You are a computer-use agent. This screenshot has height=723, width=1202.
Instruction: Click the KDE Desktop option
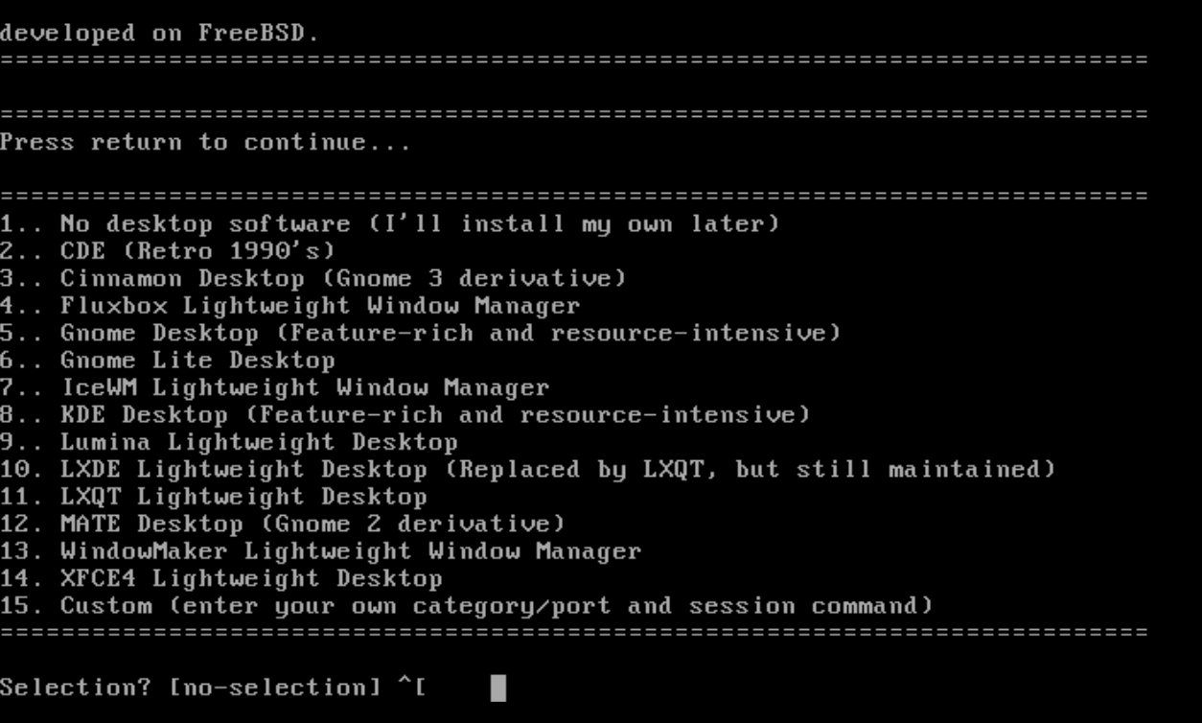pos(405,415)
